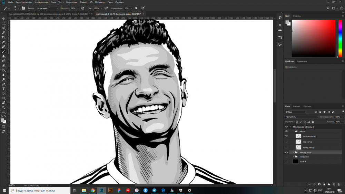Select the Rectangular Marquee tool

tap(3, 23)
